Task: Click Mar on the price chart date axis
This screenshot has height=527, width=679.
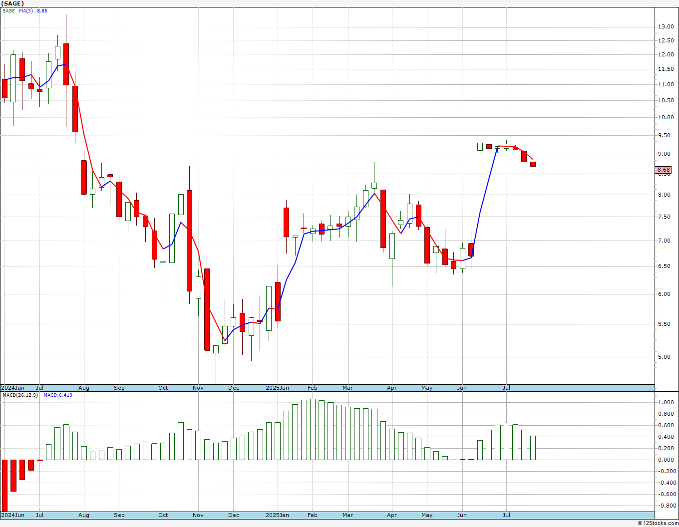Action: tap(347, 388)
